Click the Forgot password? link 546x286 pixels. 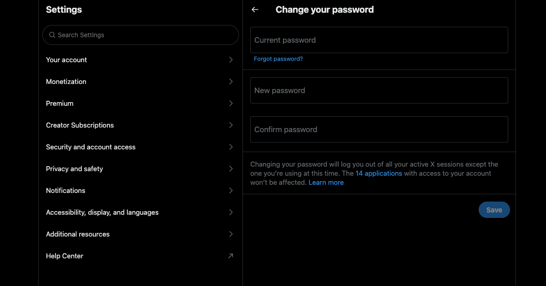click(x=278, y=59)
